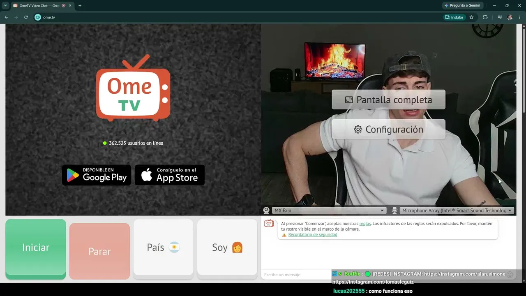Minimize the Chrome window
Image resolution: width=526 pixels, height=296 pixels.
(494, 5)
